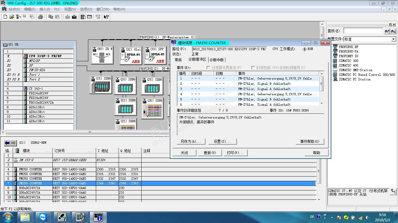Viewport: 398px width, 223px height.
Task: Click the 查找 search input field
Action: 363,31
